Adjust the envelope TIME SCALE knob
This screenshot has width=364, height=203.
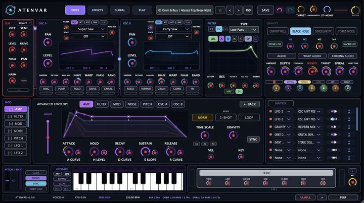[205, 135]
